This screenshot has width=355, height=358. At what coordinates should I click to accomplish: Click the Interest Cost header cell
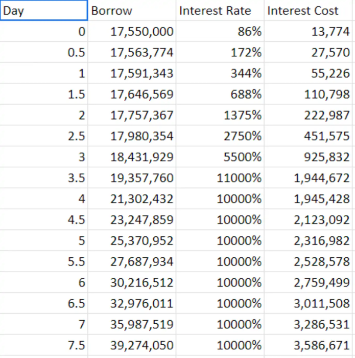click(x=309, y=11)
